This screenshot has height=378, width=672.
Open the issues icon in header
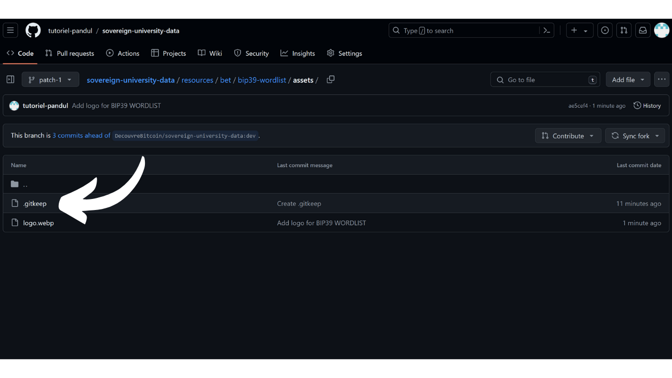[x=605, y=30]
